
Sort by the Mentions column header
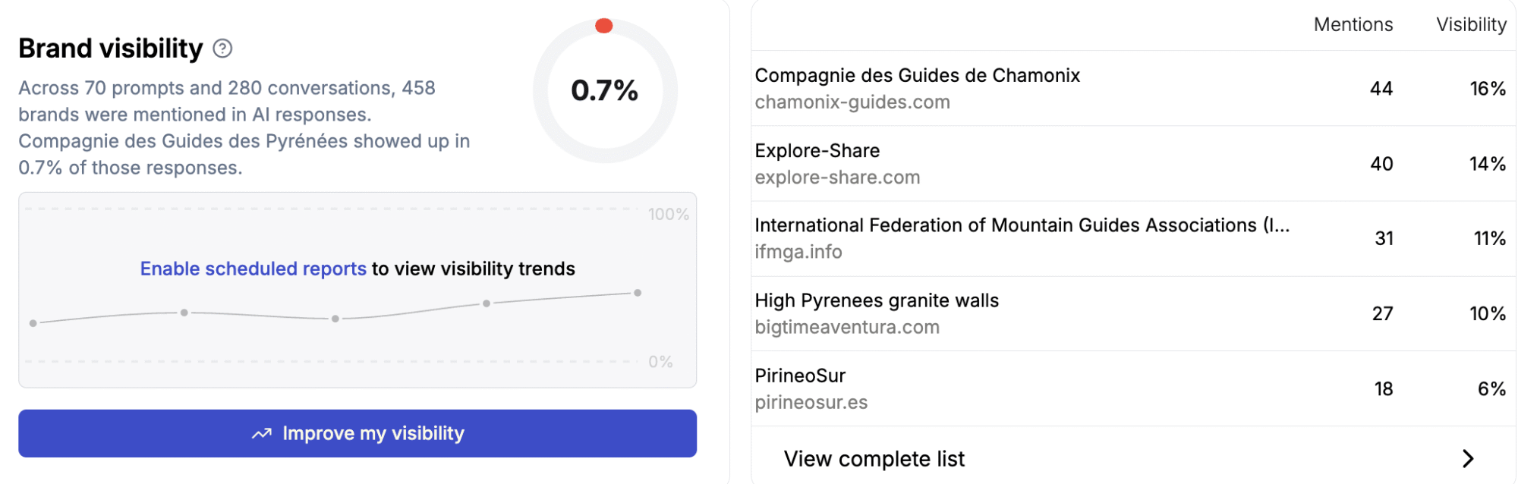(x=1353, y=24)
